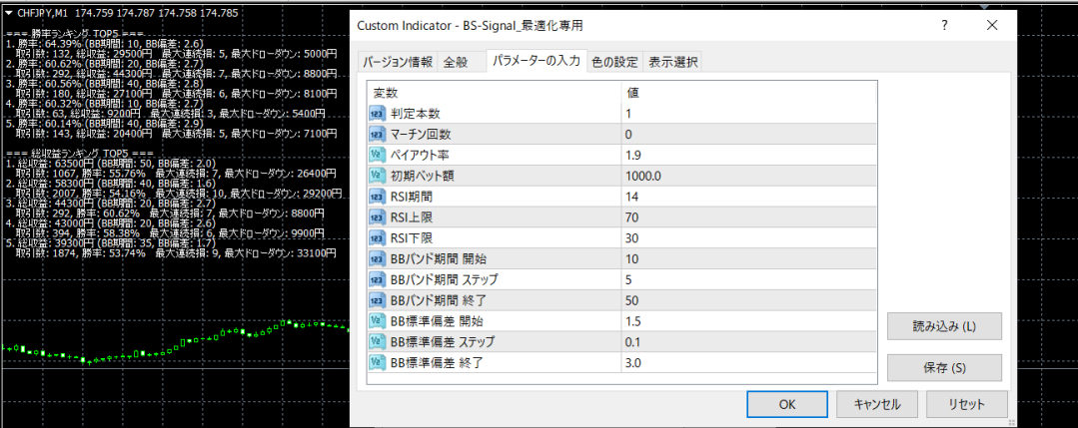The width and height of the screenshot is (1078, 428).
Task: Click the icon beside BB標準偏差 開始
Action: [377, 321]
